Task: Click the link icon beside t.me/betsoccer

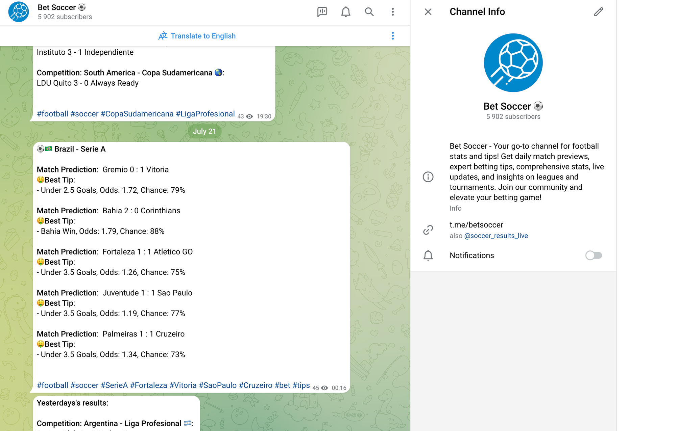Action: [428, 230]
